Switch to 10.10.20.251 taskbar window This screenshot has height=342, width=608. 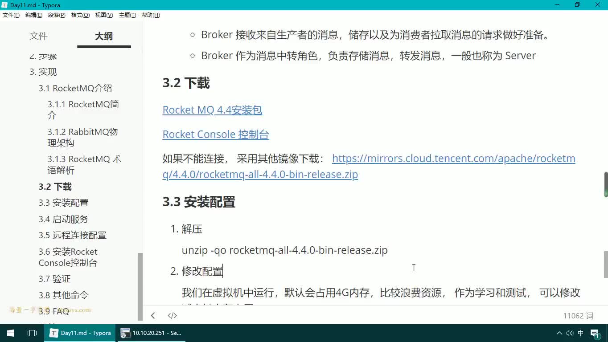pyautogui.click(x=152, y=333)
